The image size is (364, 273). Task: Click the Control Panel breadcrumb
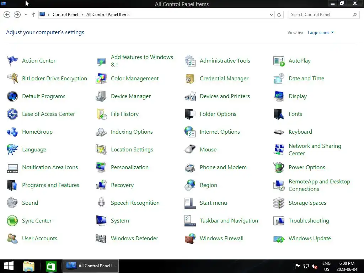point(65,15)
